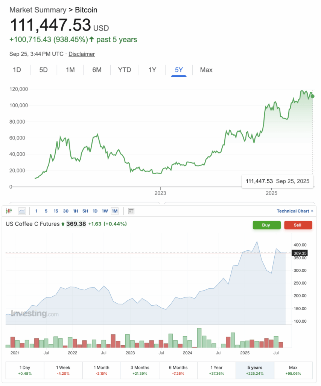Click the double-chevron beside Technical Chart
Viewport: 321px width, 386px height.
312,211
